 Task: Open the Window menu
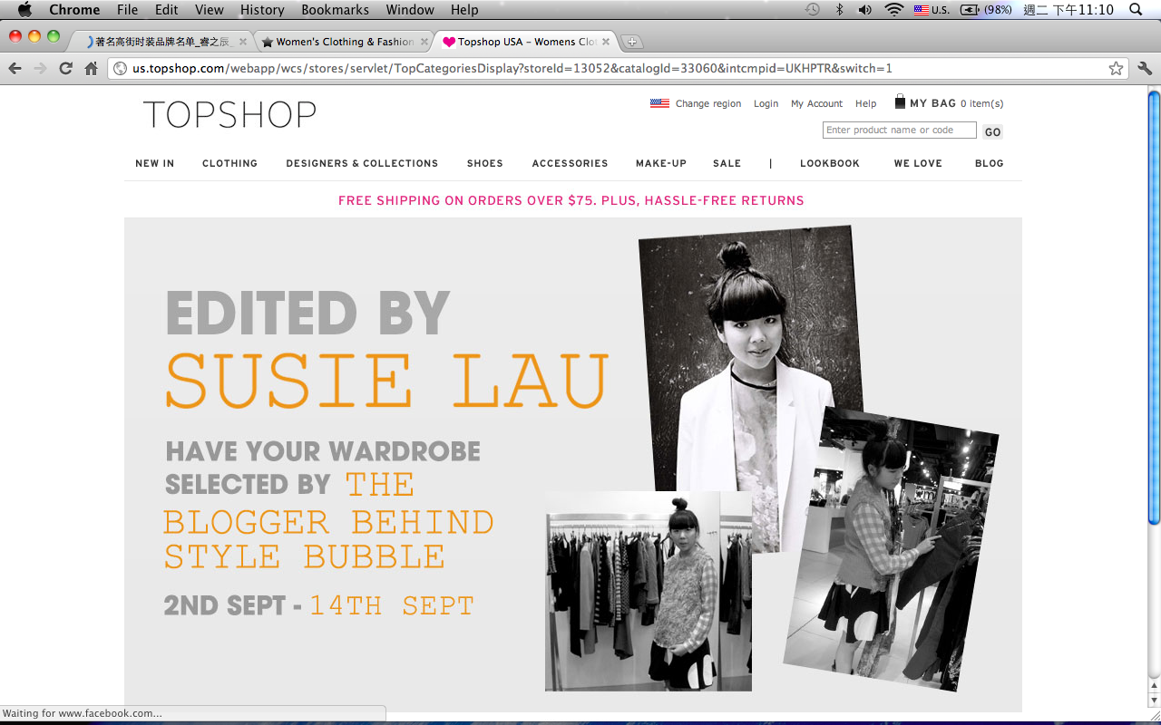click(410, 10)
